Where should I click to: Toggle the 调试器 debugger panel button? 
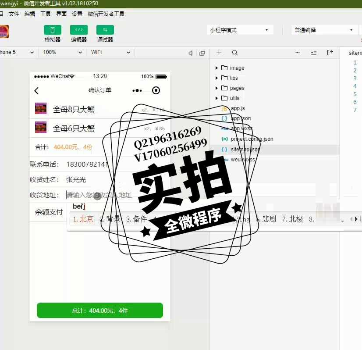coord(105,30)
